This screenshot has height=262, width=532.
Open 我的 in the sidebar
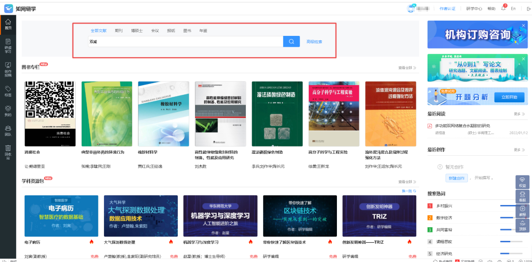(x=8, y=111)
